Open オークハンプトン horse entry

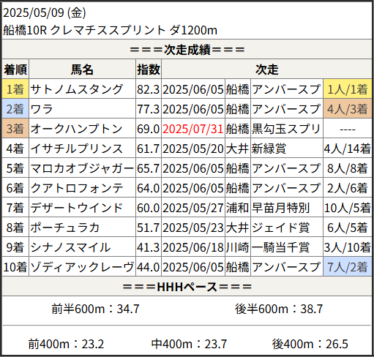(x=76, y=129)
